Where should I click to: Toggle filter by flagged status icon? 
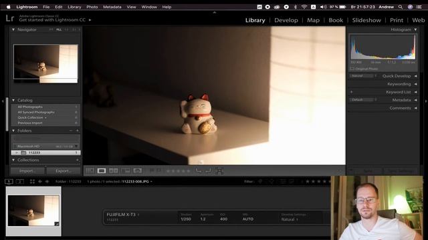coord(260,181)
